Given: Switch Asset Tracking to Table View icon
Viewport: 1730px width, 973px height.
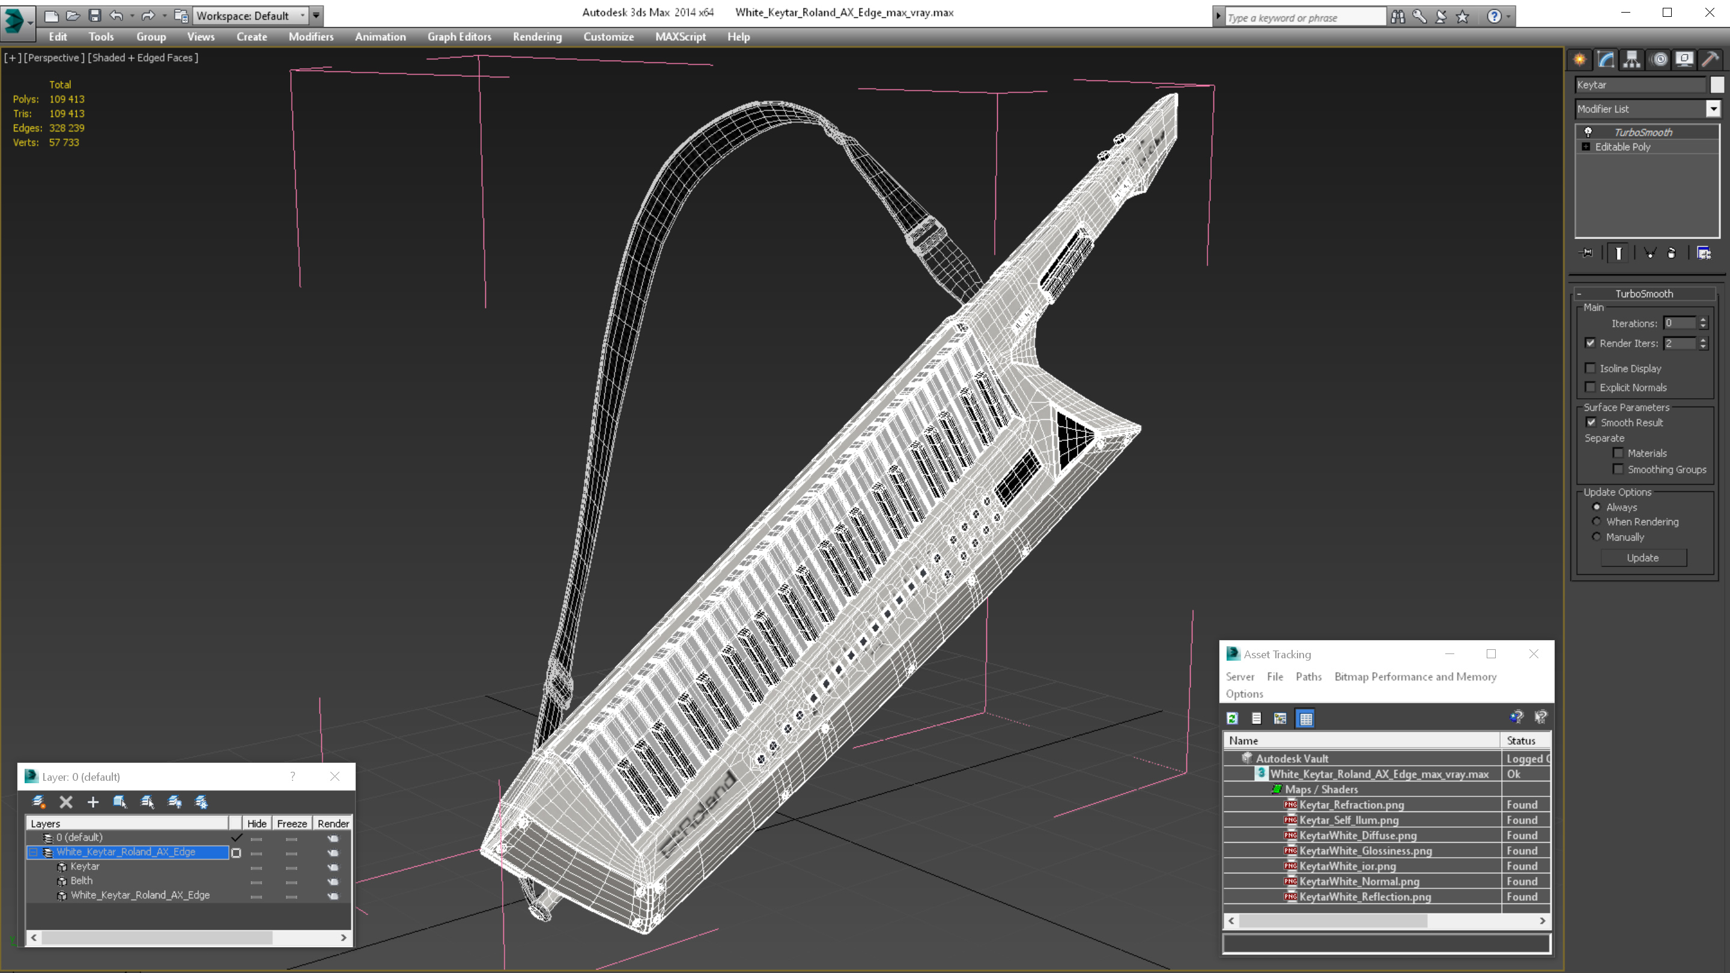Looking at the screenshot, I should point(1305,718).
